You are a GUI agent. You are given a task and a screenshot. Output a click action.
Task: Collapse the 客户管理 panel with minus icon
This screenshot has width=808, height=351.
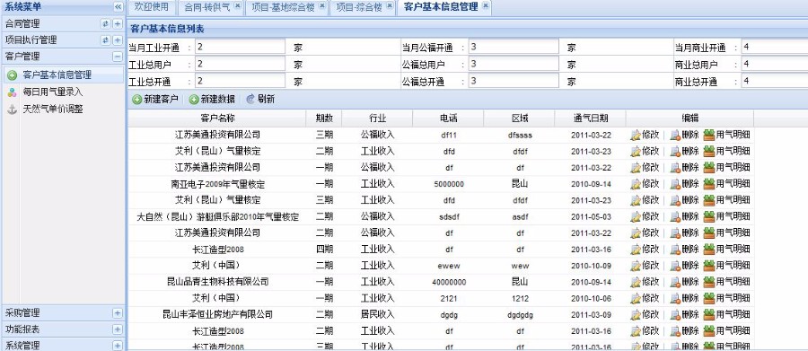[x=118, y=57]
